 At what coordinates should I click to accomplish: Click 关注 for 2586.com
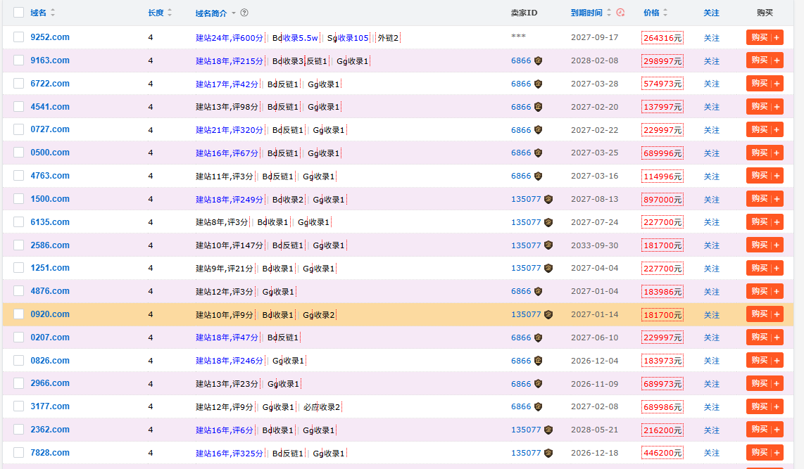click(x=711, y=245)
